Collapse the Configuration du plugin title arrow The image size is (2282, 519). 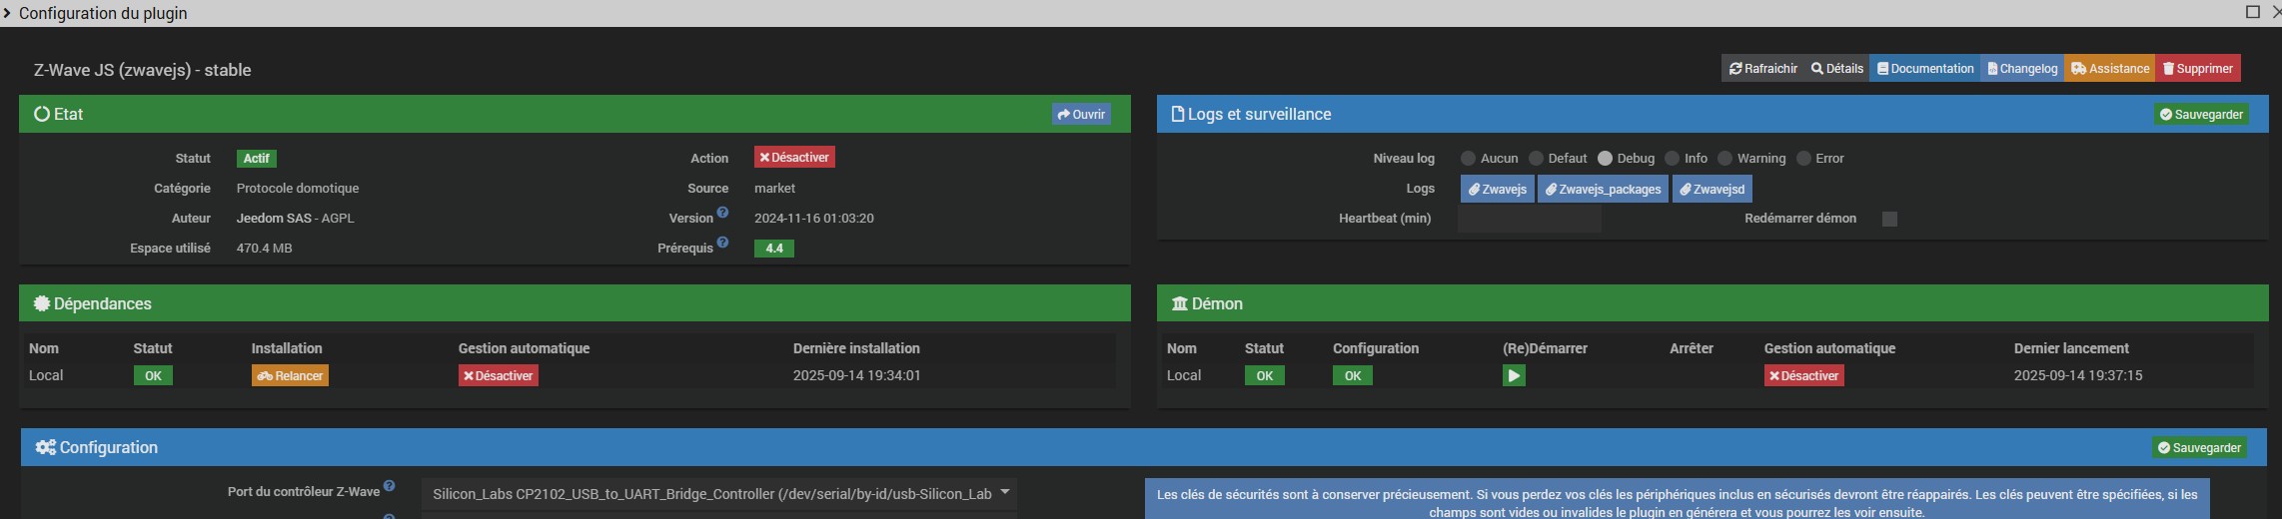(7, 13)
